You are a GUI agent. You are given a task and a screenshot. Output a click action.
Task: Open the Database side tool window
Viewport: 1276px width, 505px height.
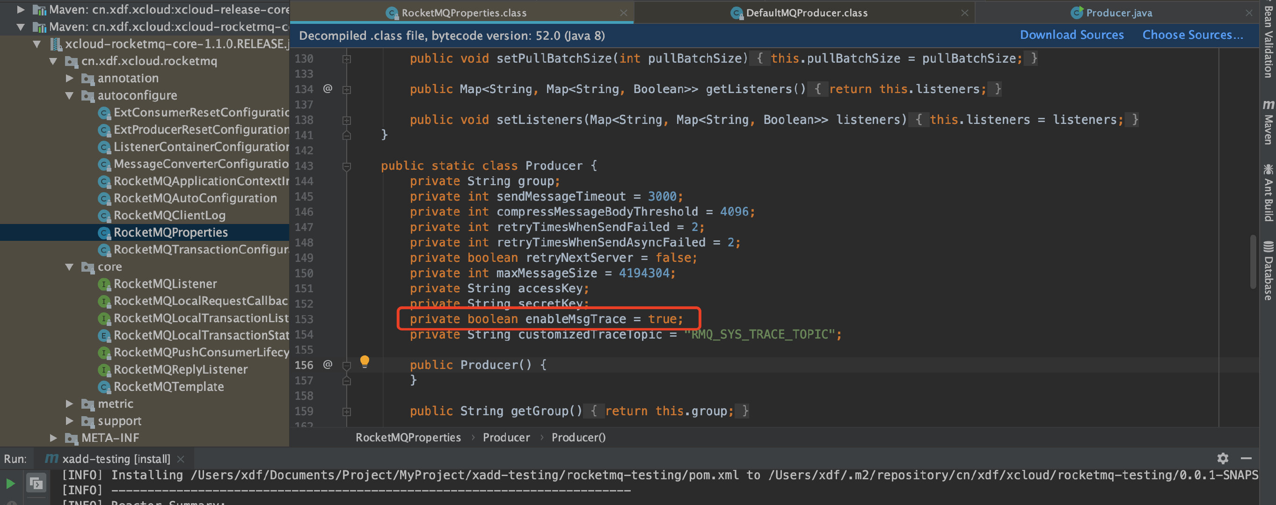pyautogui.click(x=1268, y=271)
